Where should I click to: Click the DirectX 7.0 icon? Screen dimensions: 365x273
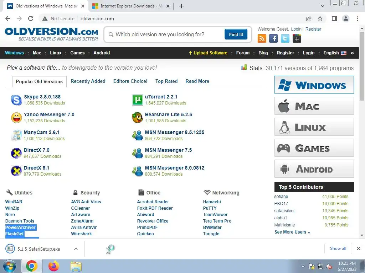click(16, 153)
